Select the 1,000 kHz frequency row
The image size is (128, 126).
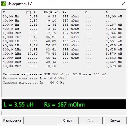(x=62, y=33)
